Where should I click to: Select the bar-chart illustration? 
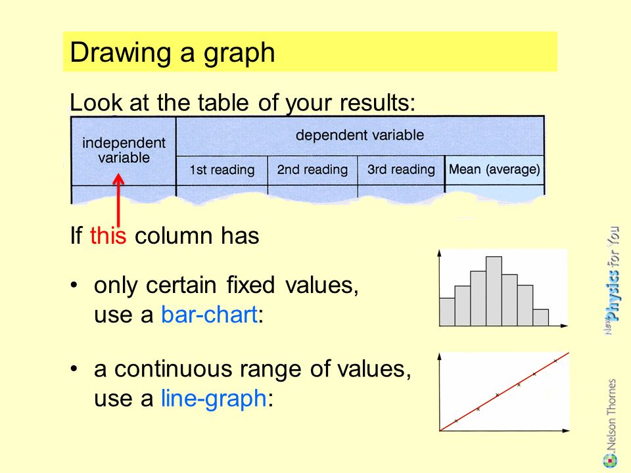click(x=503, y=288)
